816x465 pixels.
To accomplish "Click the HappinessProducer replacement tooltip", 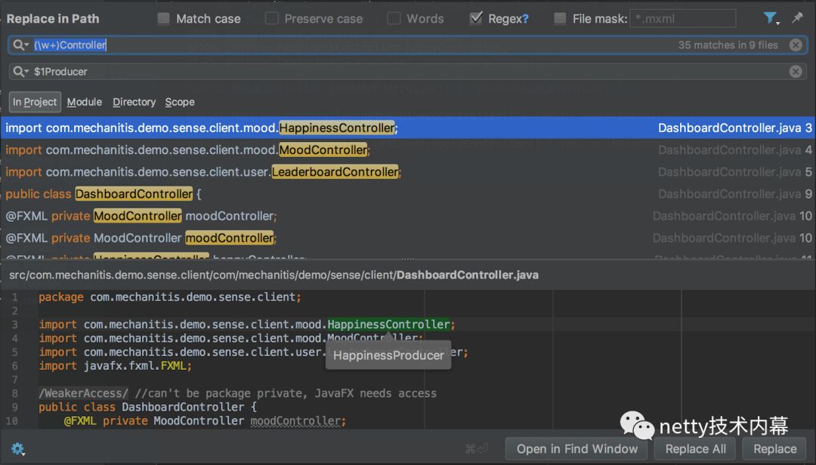I will pyautogui.click(x=388, y=356).
